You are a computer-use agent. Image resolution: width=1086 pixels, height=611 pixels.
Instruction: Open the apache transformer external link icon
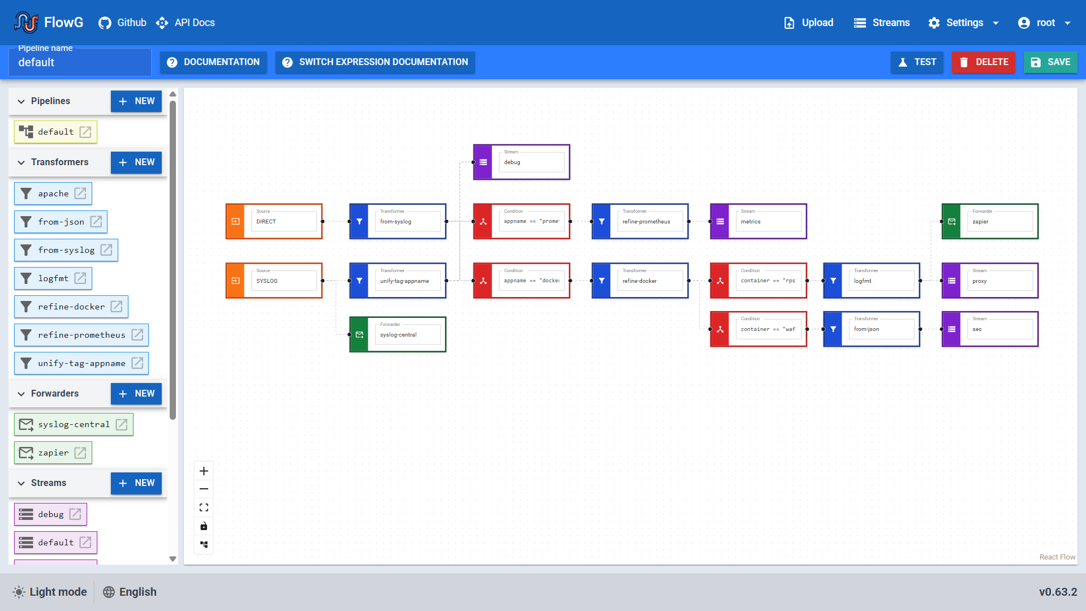pos(80,193)
